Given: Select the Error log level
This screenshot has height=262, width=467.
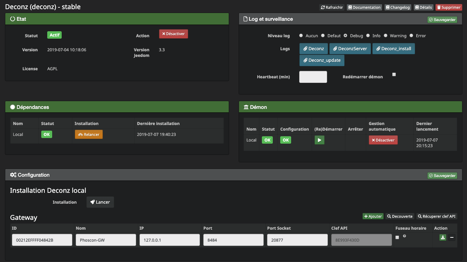Looking at the screenshot, I should click(411, 35).
